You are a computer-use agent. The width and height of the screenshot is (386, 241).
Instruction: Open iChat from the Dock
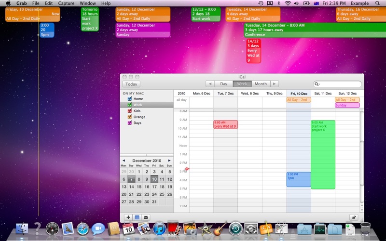(98, 229)
